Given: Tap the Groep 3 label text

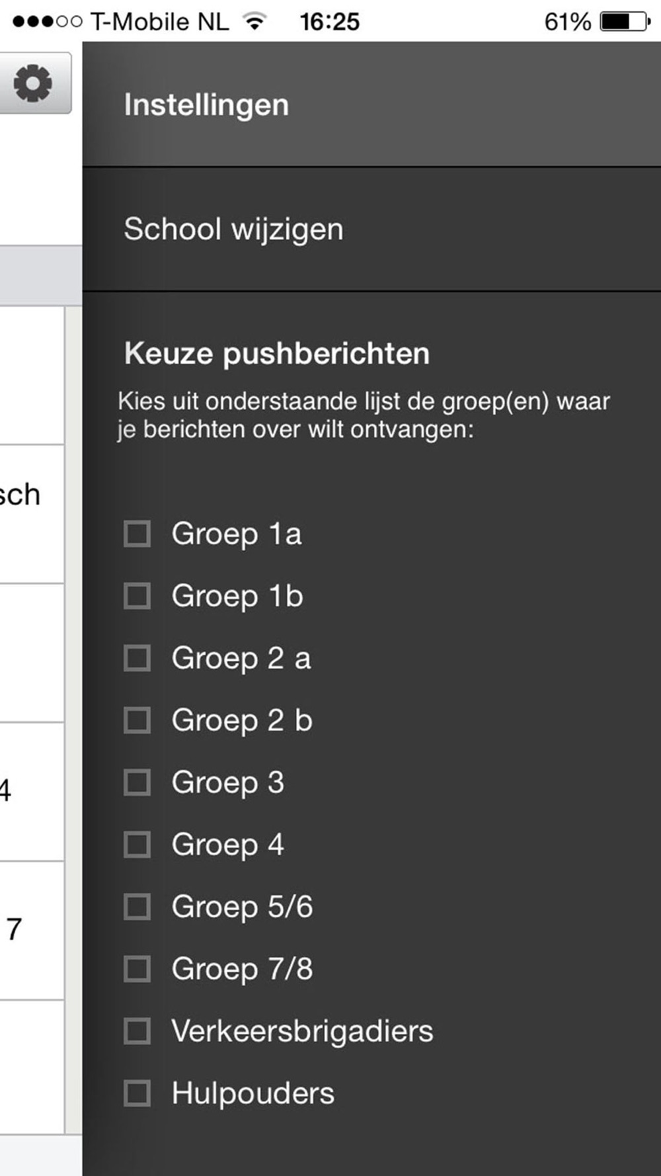Looking at the screenshot, I should [228, 782].
